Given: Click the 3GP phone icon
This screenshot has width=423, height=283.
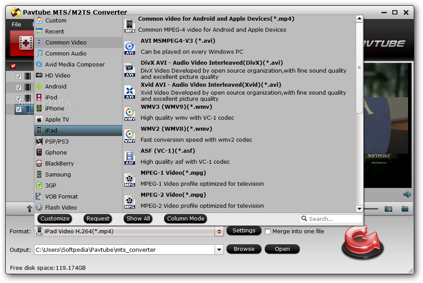Looking at the screenshot, I should point(40,185).
